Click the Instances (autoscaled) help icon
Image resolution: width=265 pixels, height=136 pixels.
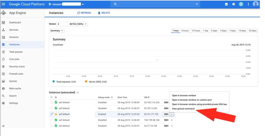78,93
